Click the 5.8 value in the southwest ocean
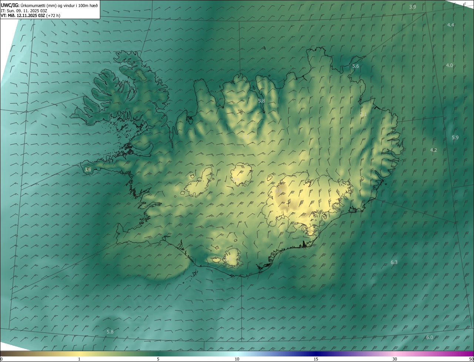 tap(110, 332)
